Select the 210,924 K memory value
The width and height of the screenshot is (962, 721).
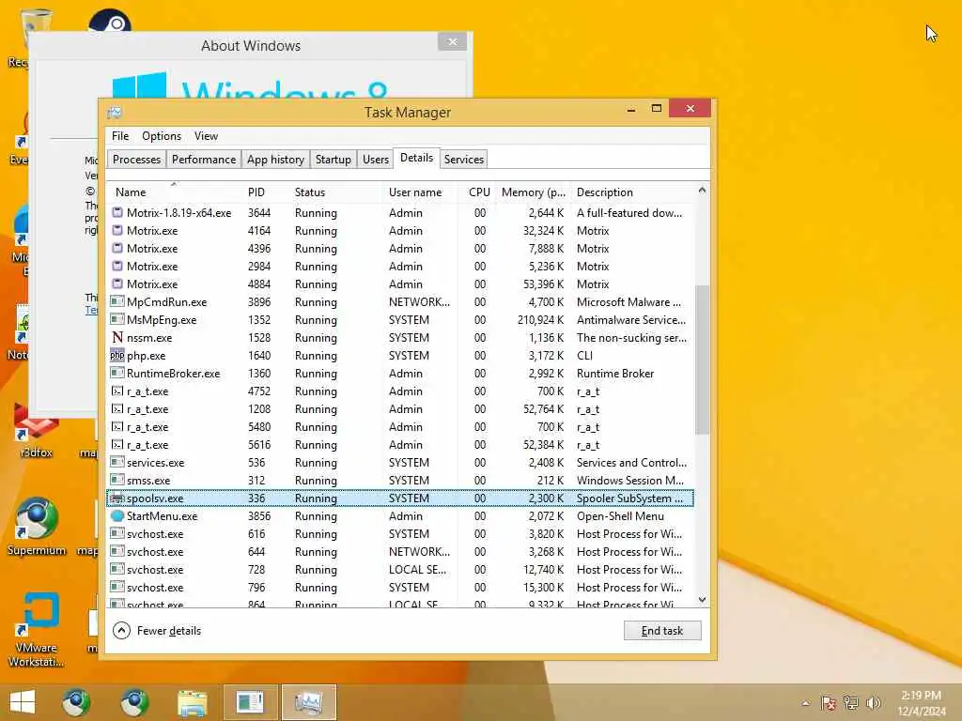(x=540, y=319)
